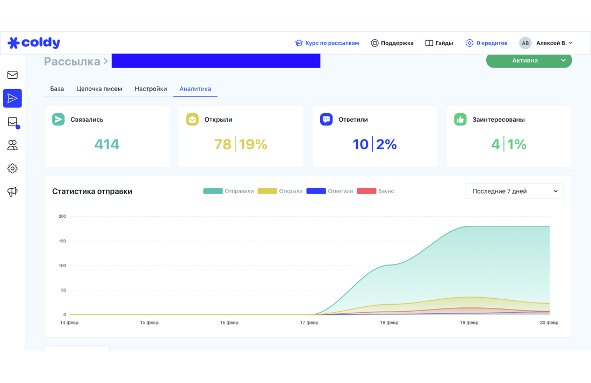Open the Последние 7 дней period dropdown

click(514, 191)
